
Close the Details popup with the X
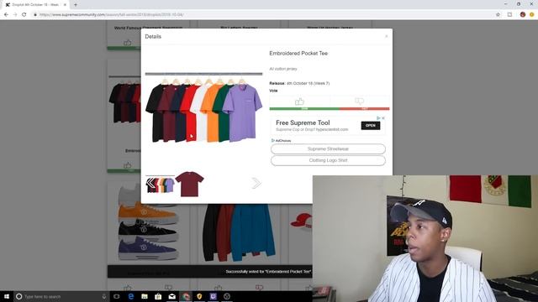(x=387, y=36)
